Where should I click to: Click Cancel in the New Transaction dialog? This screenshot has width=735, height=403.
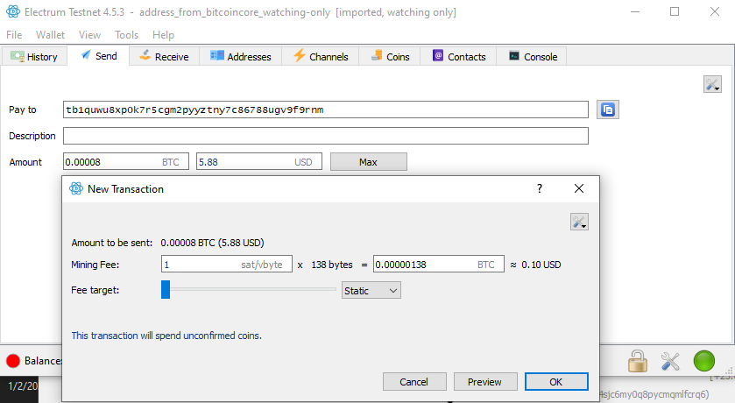(413, 382)
